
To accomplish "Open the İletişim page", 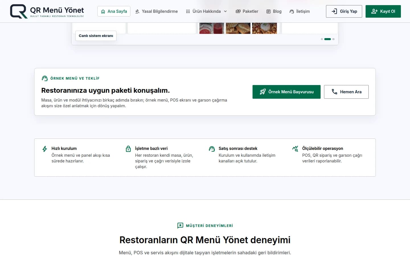I will 300,11.
